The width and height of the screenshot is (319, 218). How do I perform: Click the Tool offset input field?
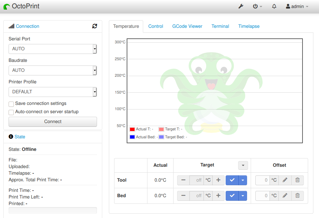point(263,180)
